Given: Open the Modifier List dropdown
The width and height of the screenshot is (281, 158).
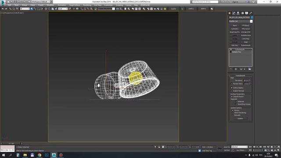Looking at the screenshot, I should tap(251, 22).
